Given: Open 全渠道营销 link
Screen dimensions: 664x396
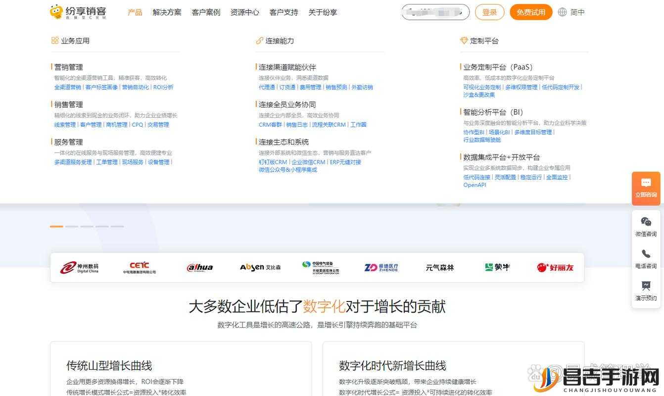Looking at the screenshot, I should [67, 87].
